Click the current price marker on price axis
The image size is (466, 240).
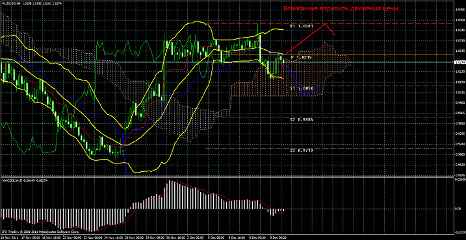460,62
